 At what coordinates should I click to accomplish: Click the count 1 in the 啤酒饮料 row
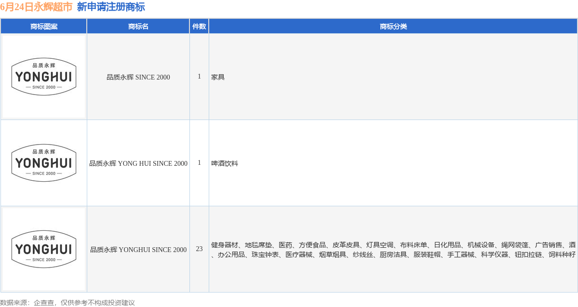pos(199,162)
